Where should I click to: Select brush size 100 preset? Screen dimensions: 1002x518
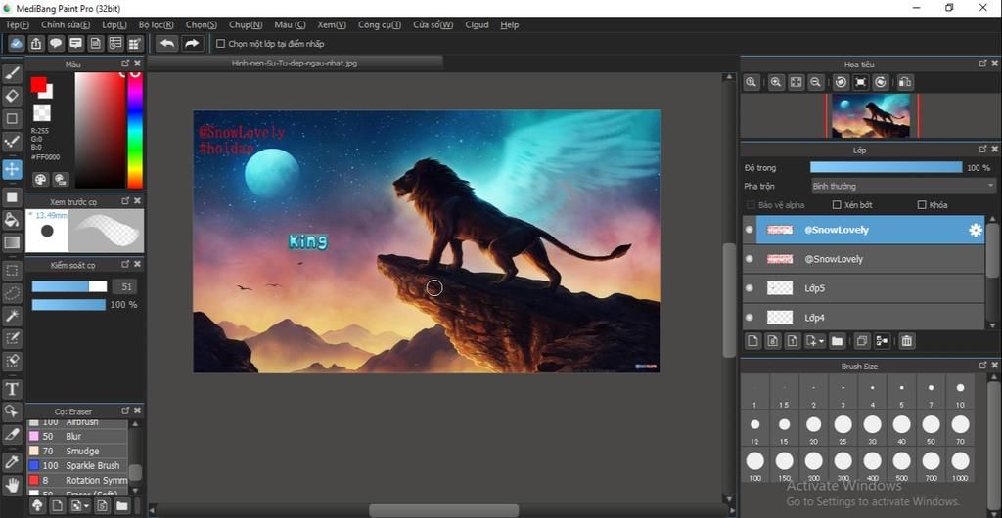tap(754, 464)
